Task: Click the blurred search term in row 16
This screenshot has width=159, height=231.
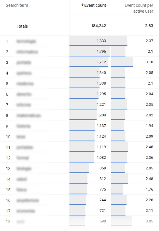Action: pos(28,200)
